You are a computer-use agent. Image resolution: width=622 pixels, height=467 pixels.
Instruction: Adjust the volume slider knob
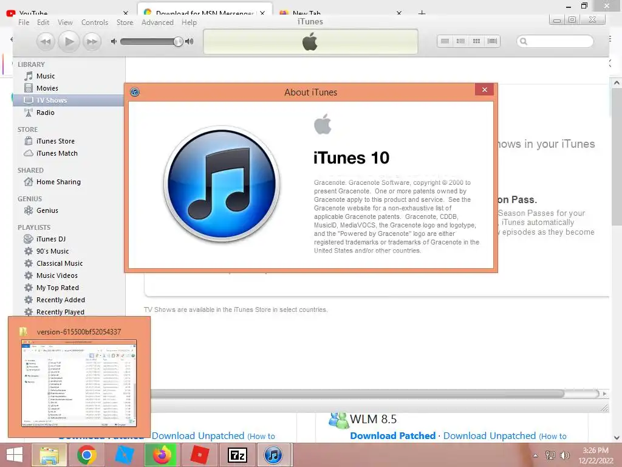pos(178,41)
